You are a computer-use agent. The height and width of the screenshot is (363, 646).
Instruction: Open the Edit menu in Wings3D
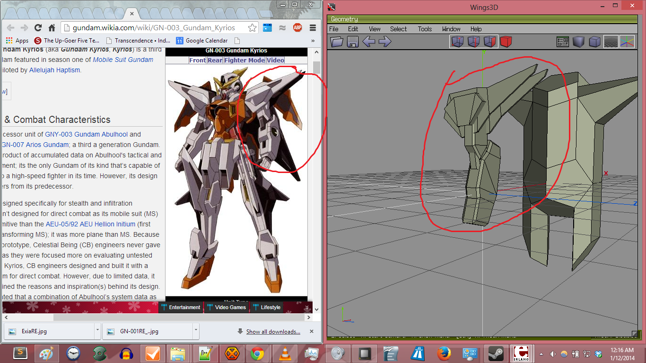pyautogui.click(x=353, y=29)
